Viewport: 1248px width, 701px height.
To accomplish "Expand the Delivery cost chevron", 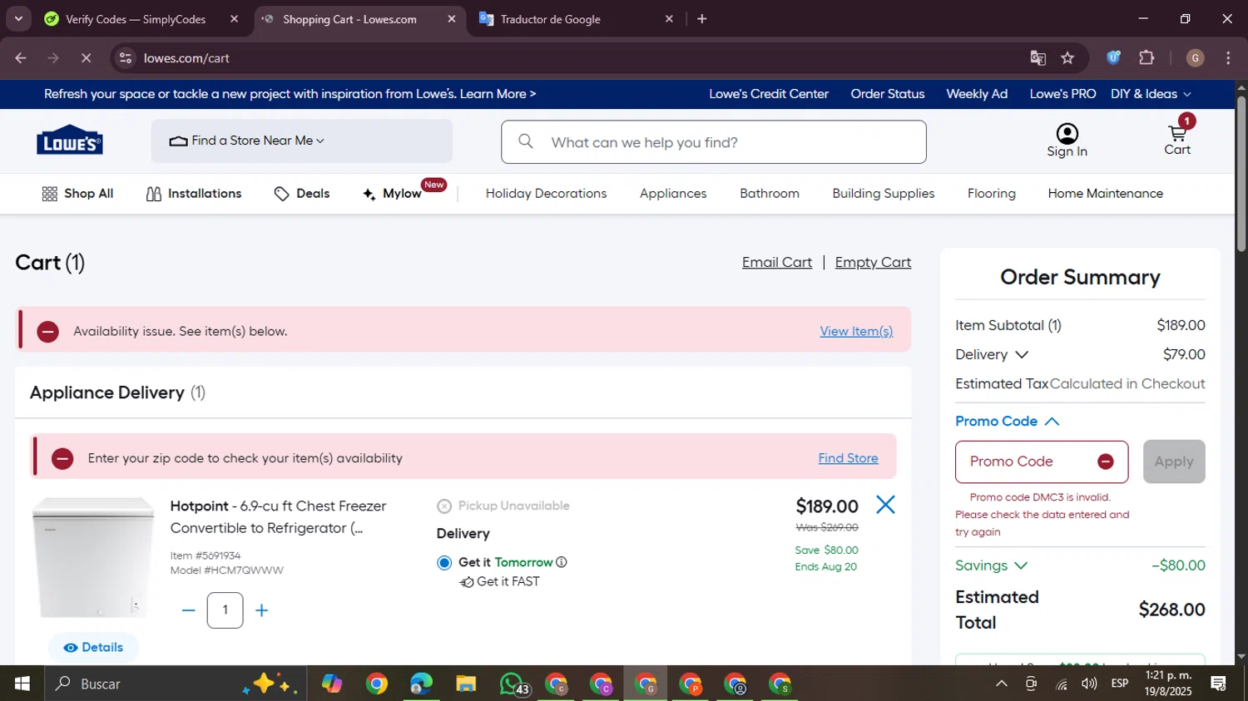I will [x=1022, y=355].
